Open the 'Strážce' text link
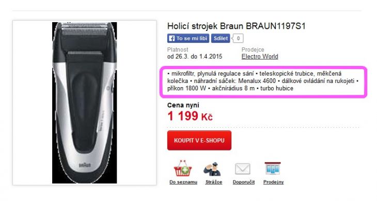 coord(214,182)
